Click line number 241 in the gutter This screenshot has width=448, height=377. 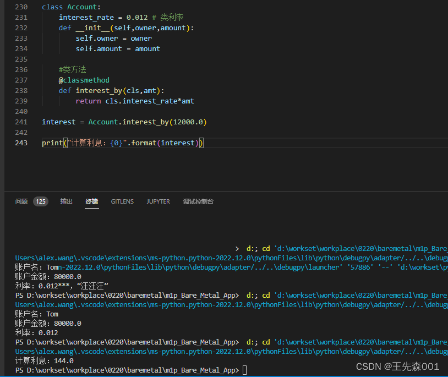tap(21, 122)
